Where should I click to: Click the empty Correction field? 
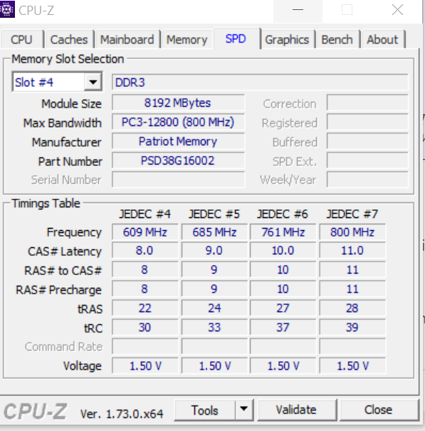pos(367,103)
